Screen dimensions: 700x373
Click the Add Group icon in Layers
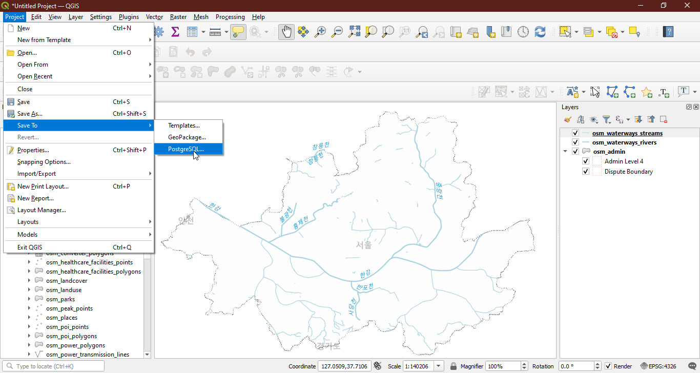581,119
